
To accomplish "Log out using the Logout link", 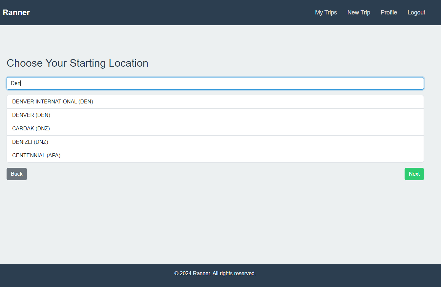I will click(416, 12).
